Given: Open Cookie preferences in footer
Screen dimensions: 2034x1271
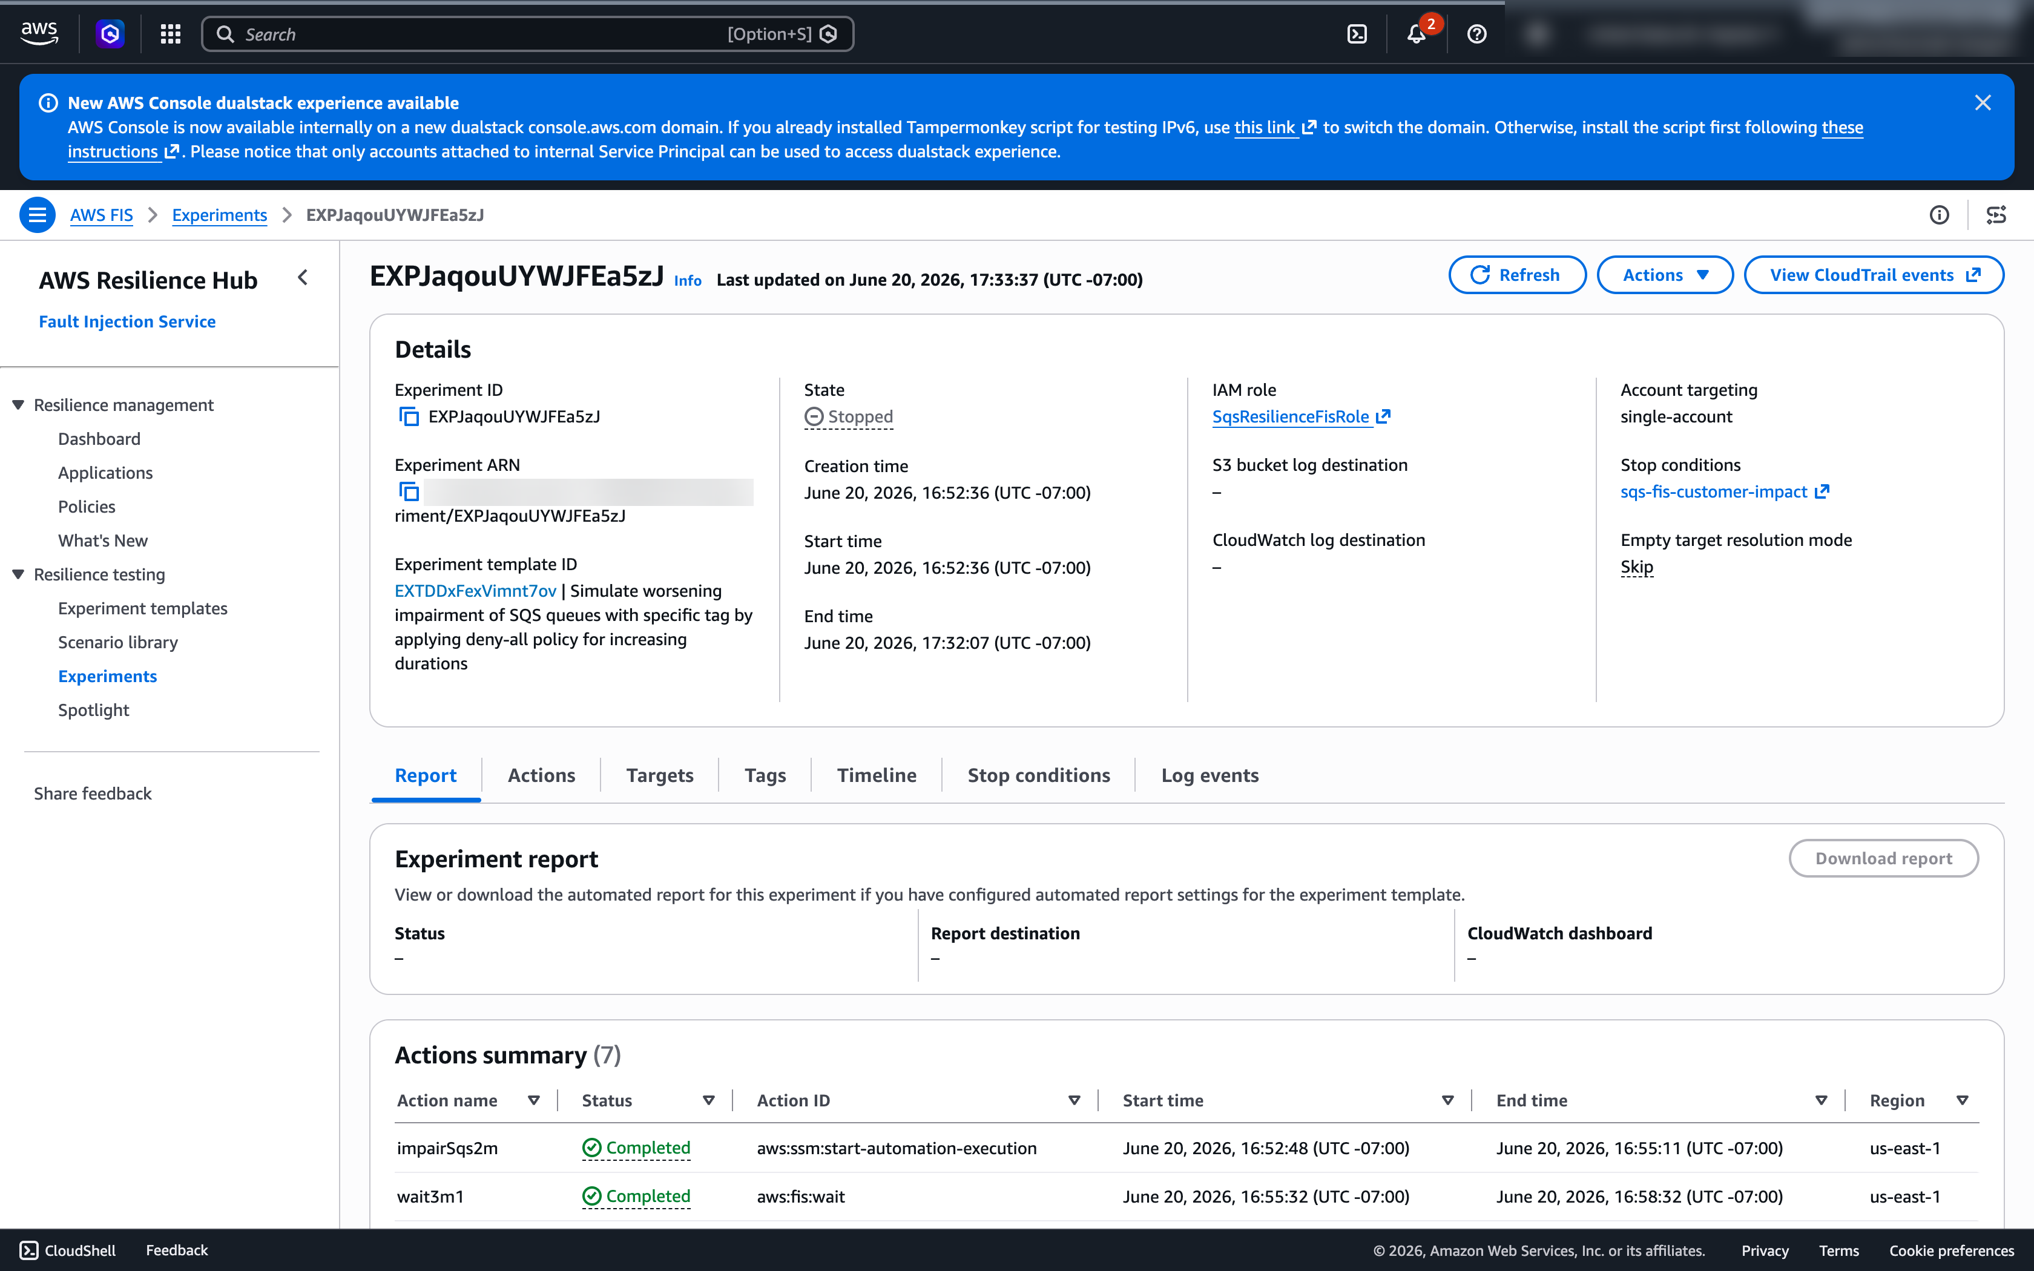Looking at the screenshot, I should coord(1952,1250).
